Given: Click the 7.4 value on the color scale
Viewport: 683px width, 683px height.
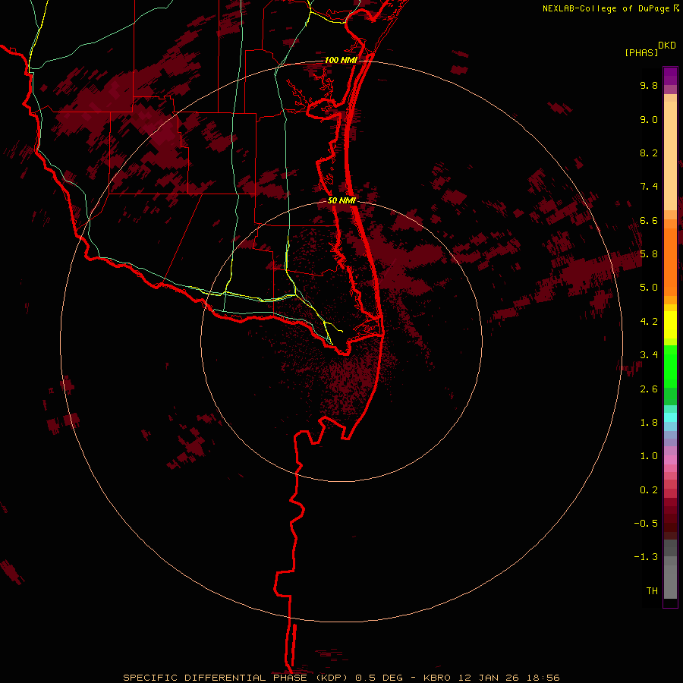Looking at the screenshot, I should (x=649, y=187).
